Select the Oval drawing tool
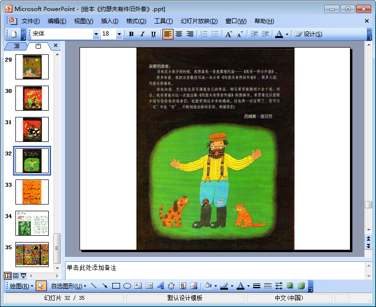The height and width of the screenshot is (307, 376). [x=127, y=286]
